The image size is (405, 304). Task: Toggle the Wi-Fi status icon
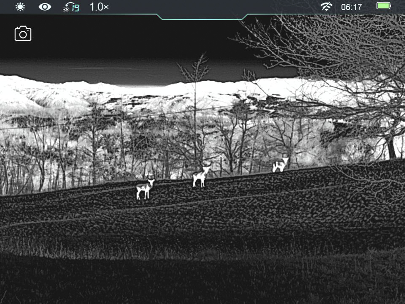[326, 7]
